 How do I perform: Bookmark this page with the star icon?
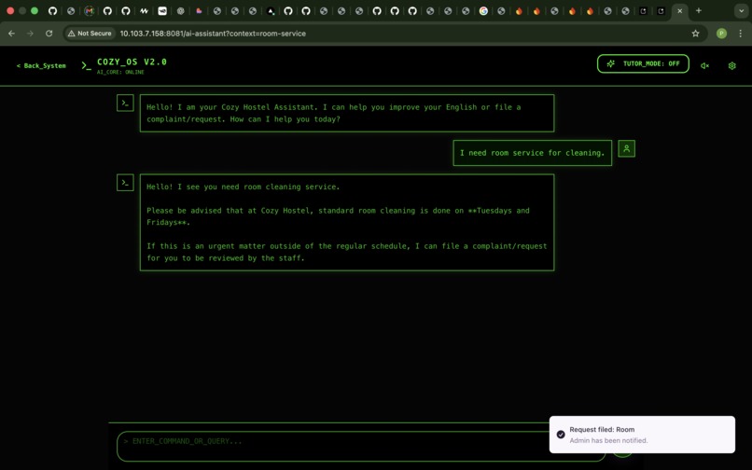(695, 33)
